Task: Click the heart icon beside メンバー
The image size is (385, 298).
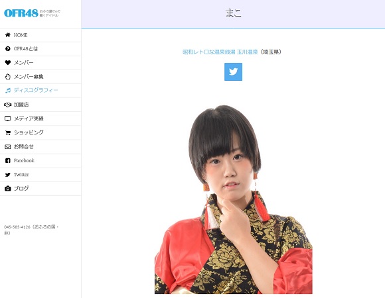Action: tap(8, 63)
